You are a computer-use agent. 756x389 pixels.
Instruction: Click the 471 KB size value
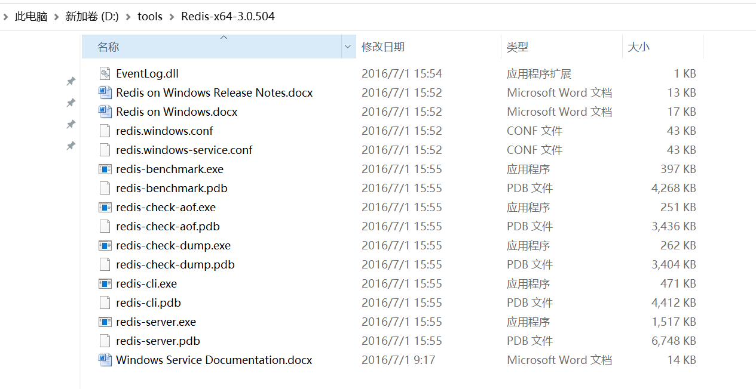tap(679, 283)
